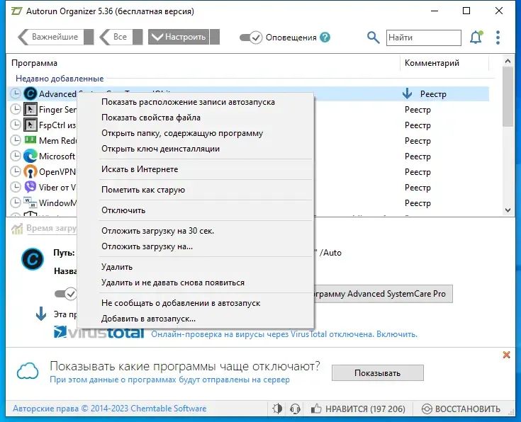Click the Finger Ser row program icon

[30, 109]
